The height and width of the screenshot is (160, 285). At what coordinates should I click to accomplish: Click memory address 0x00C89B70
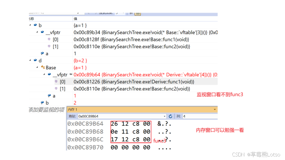click(85, 147)
